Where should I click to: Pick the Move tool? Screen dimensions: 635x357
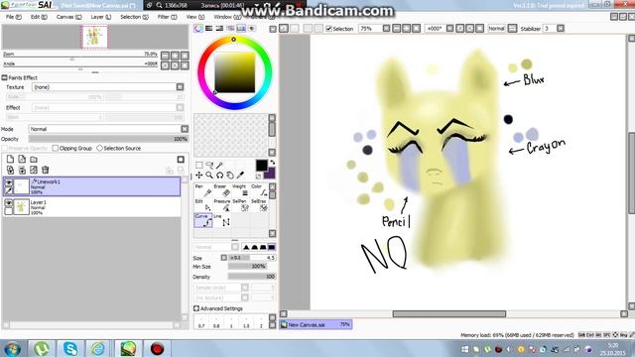[199, 176]
